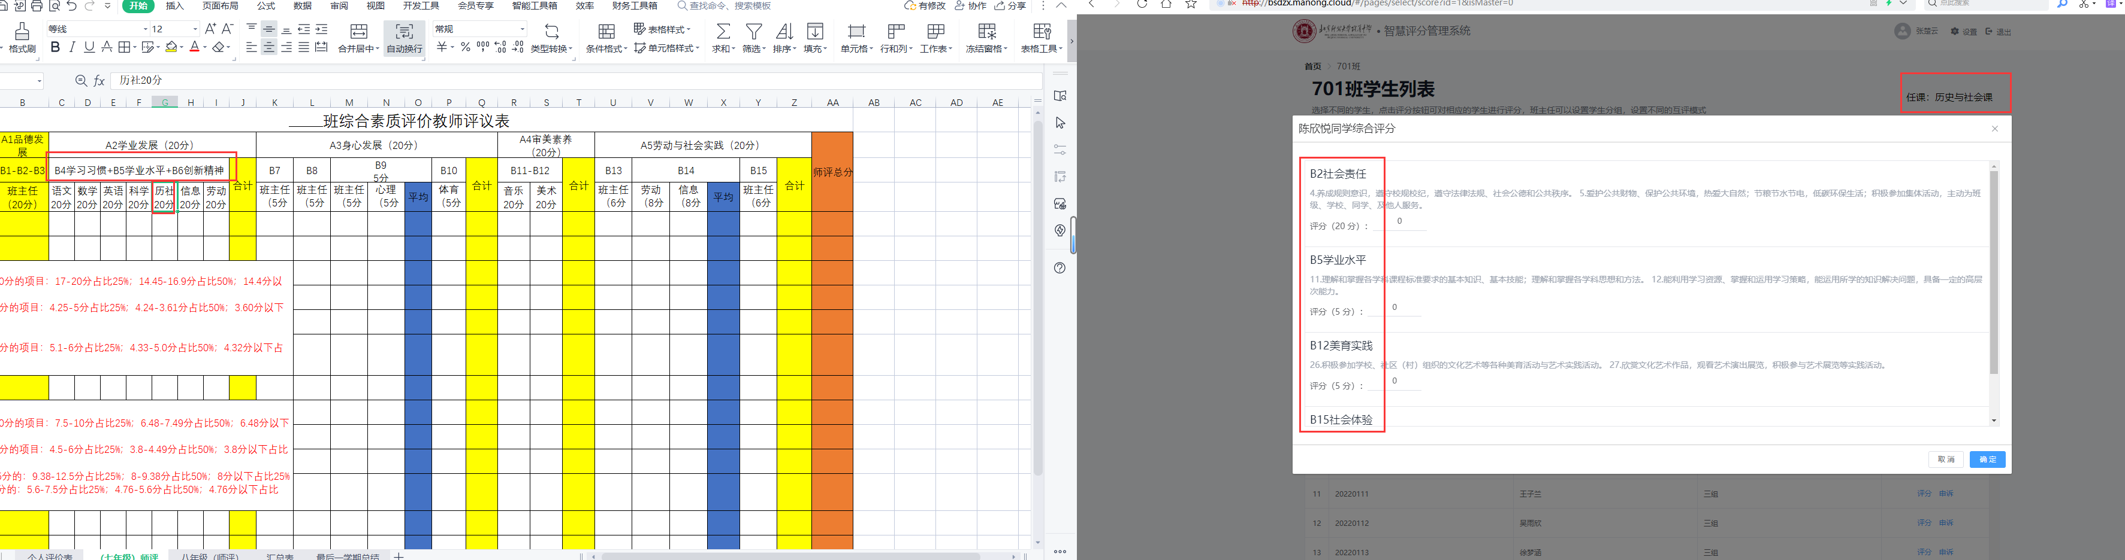
Task: Click the Type Convert (类型转换) icon
Action: point(552,31)
